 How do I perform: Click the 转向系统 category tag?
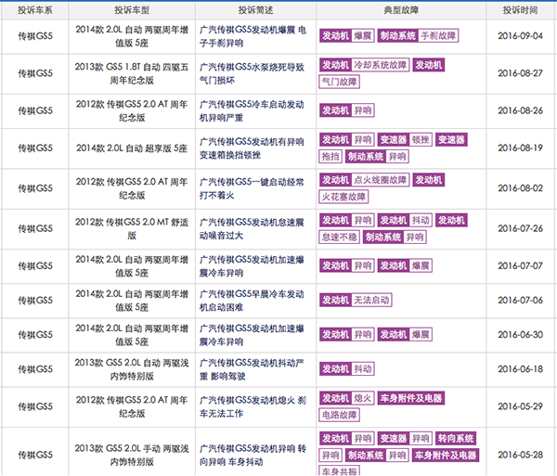pos(455,438)
